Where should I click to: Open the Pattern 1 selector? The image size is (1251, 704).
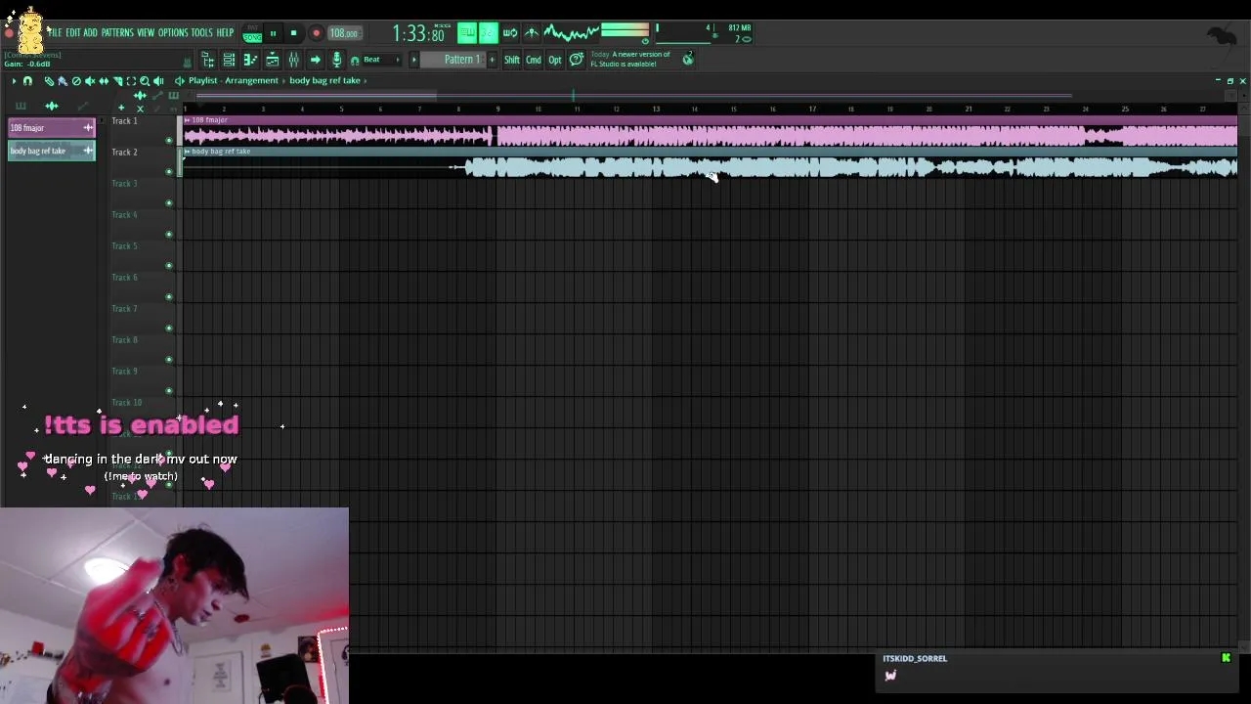tap(453, 60)
